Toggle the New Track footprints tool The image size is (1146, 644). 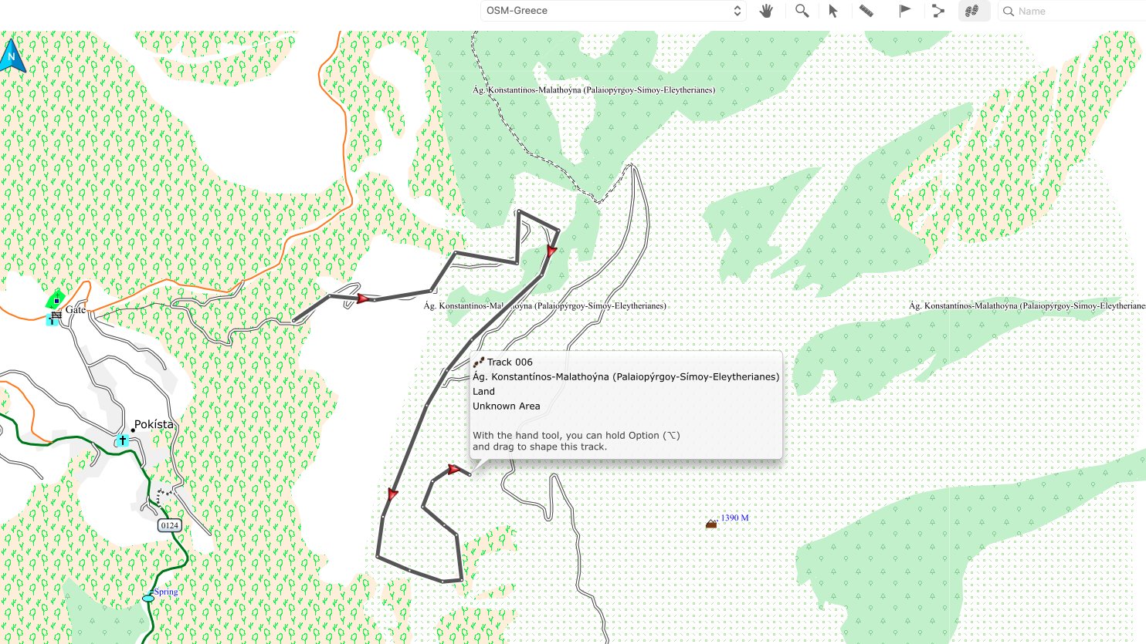coord(972,11)
